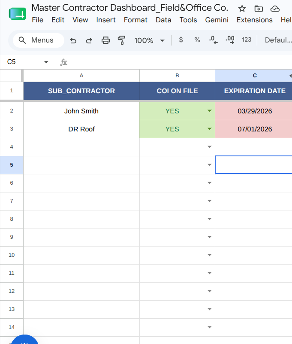The image size is (292, 344).
Task: Select row 5 header
Action: click(x=12, y=165)
